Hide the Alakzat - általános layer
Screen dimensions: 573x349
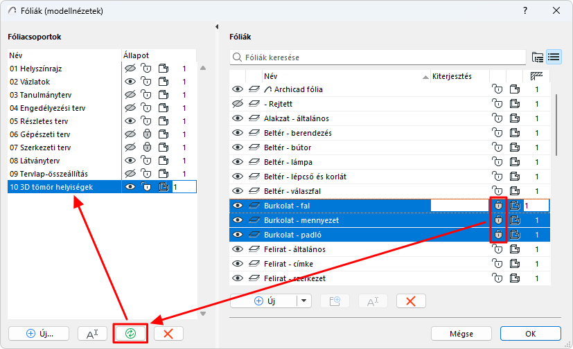pyautogui.click(x=238, y=118)
